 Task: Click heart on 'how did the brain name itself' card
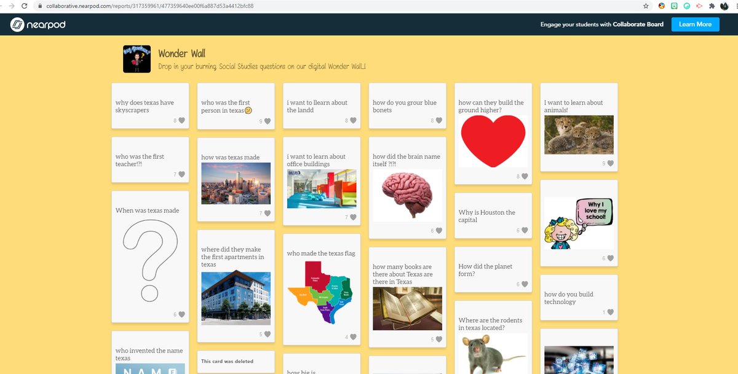pos(438,231)
